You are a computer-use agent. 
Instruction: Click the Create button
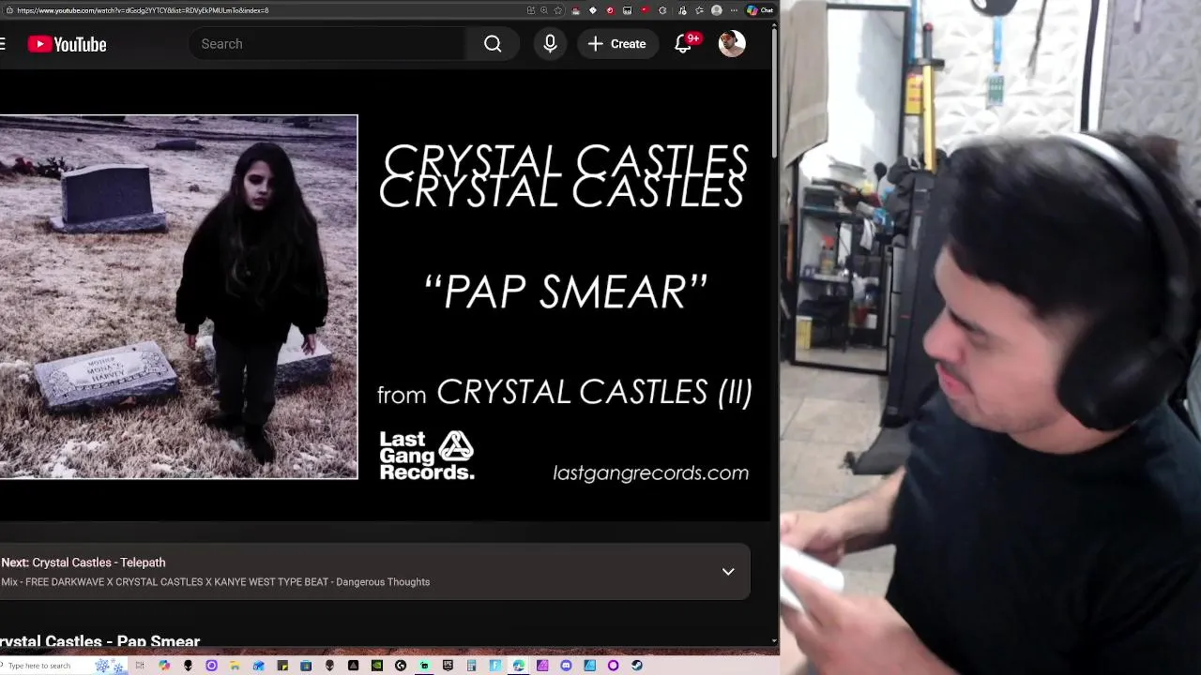617,44
